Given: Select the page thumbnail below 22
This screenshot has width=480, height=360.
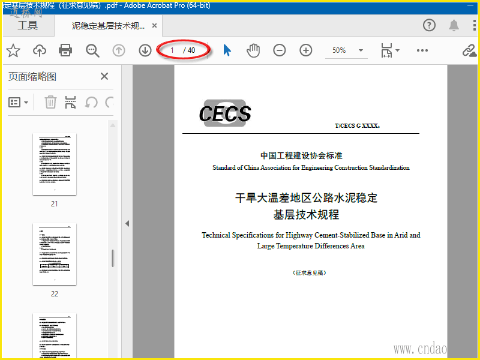Looking at the screenshot, I should coord(55,336).
